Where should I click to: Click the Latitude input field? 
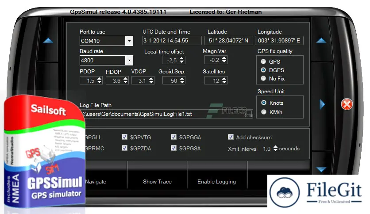pos(229,41)
